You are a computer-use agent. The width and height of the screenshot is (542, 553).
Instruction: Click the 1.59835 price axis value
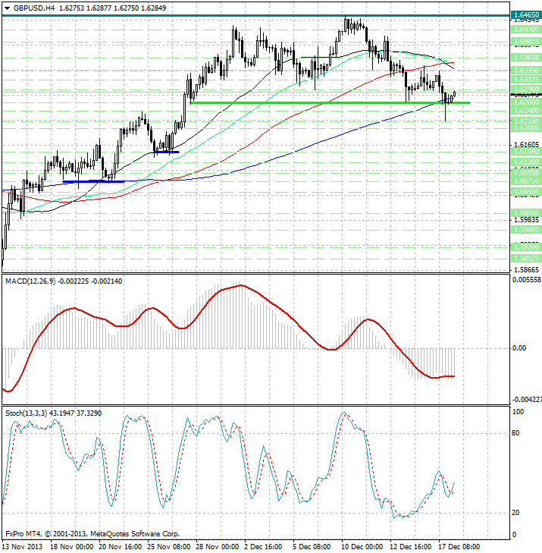(x=527, y=220)
